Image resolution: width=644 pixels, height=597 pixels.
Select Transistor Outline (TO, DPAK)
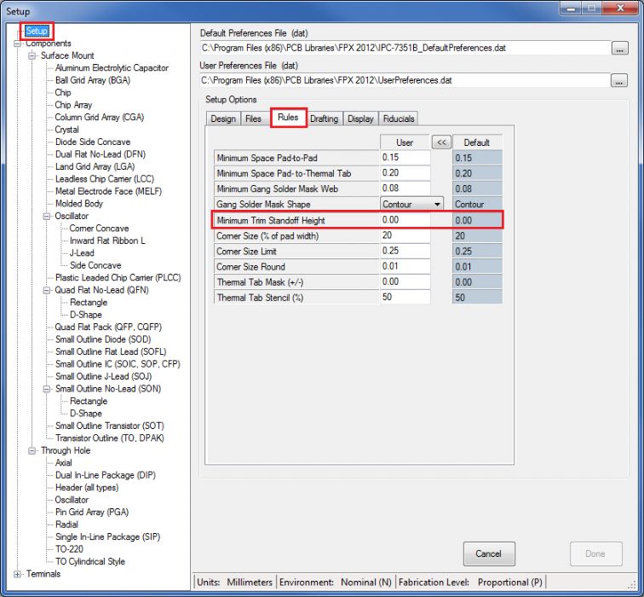pyautogui.click(x=110, y=438)
